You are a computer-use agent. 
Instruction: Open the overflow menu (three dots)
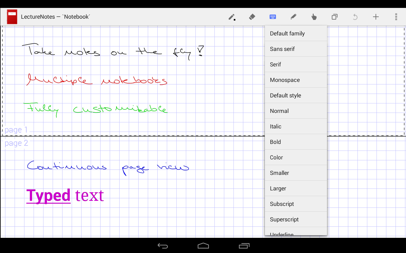(x=396, y=17)
